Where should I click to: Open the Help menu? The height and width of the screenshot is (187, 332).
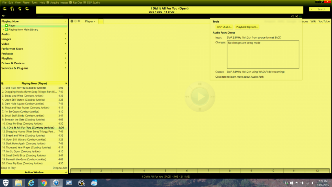42,3
